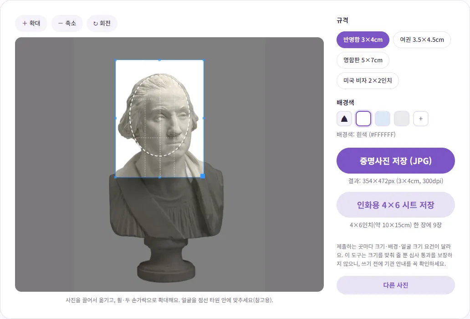Click the top-left crop corner handle
This screenshot has height=319, width=470.
[116, 60]
